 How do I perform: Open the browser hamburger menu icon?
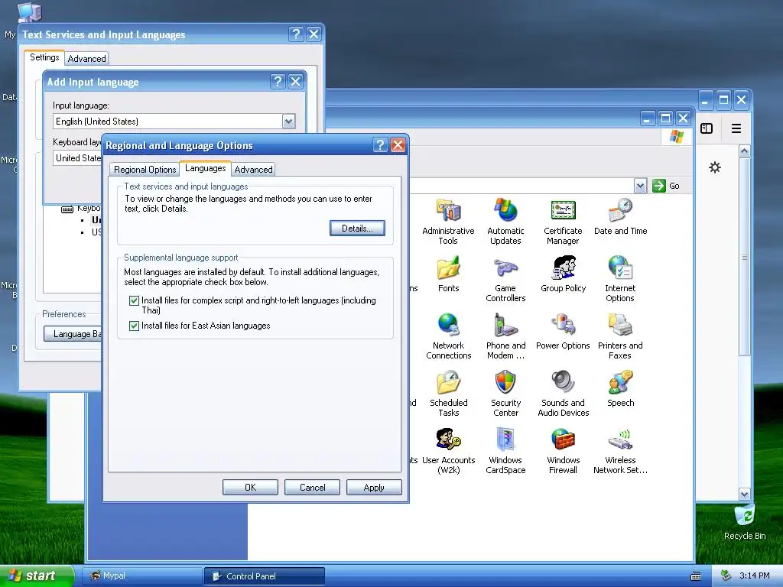coord(736,128)
